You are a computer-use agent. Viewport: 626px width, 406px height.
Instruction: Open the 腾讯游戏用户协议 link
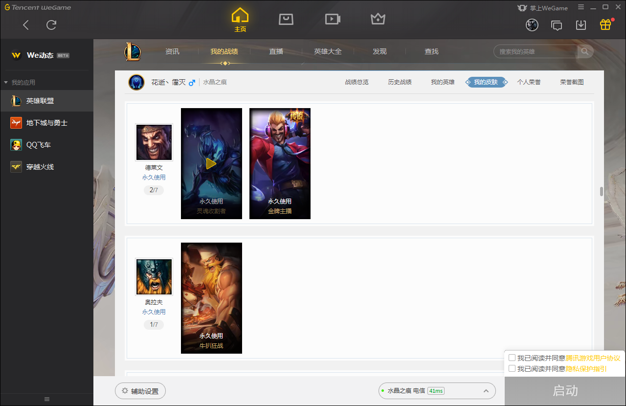[593, 358]
